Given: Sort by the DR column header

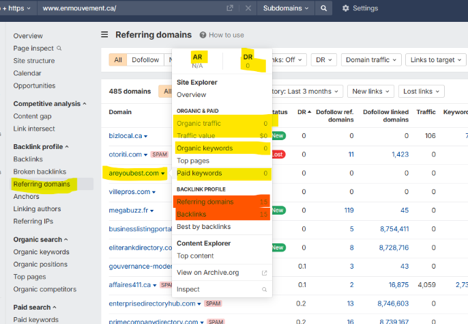Looking at the screenshot, I should point(304,112).
